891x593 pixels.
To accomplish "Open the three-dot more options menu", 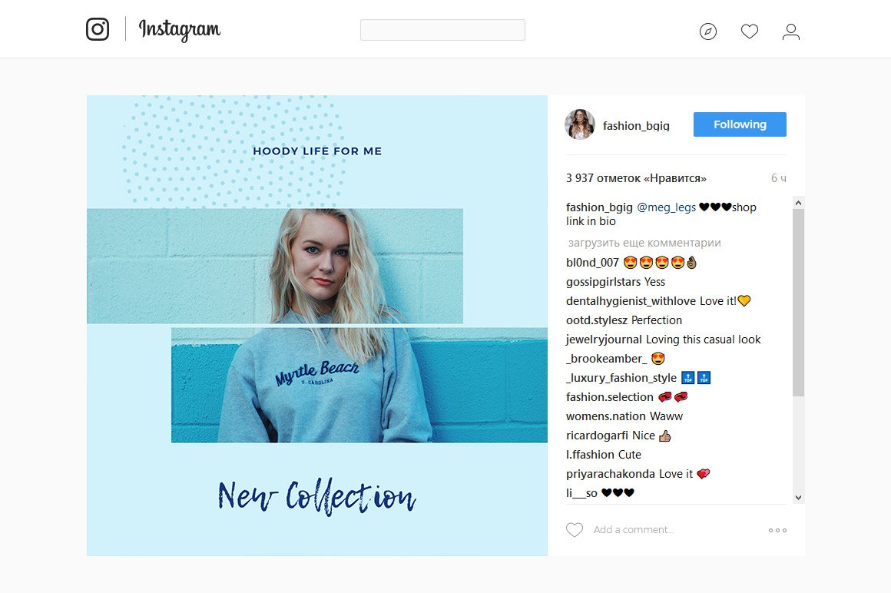I will (777, 530).
